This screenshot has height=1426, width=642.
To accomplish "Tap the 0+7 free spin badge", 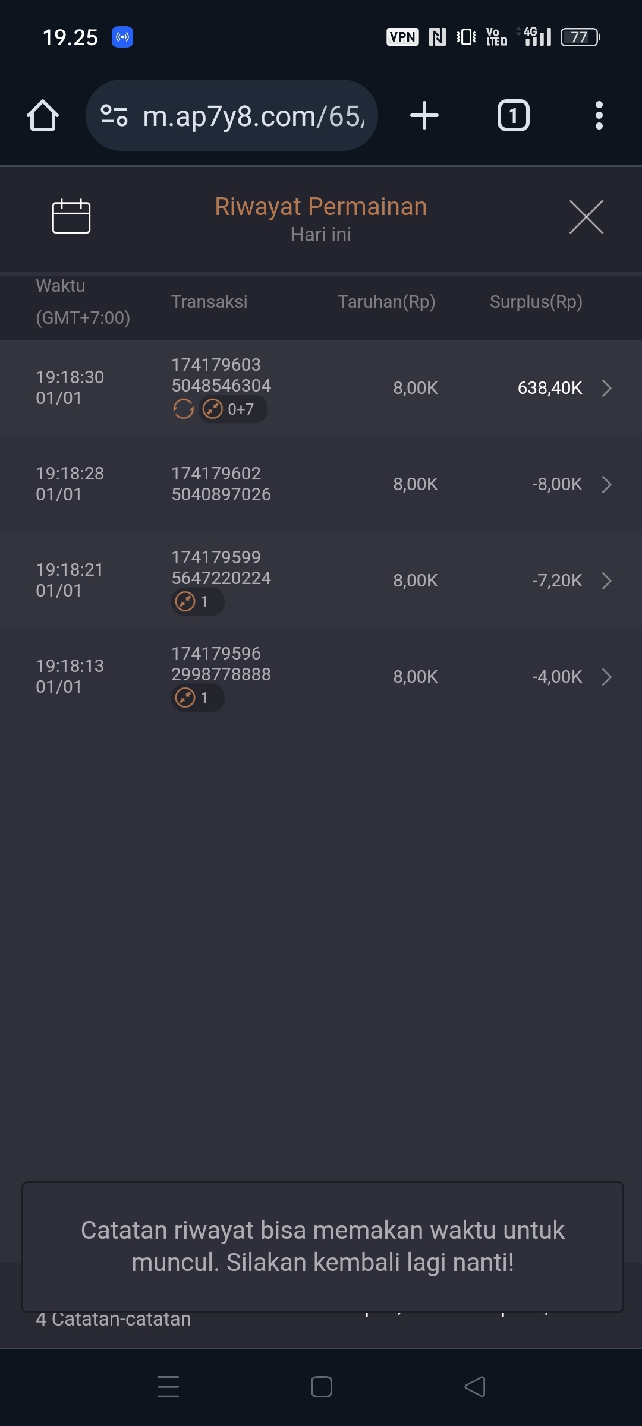I will 233,409.
